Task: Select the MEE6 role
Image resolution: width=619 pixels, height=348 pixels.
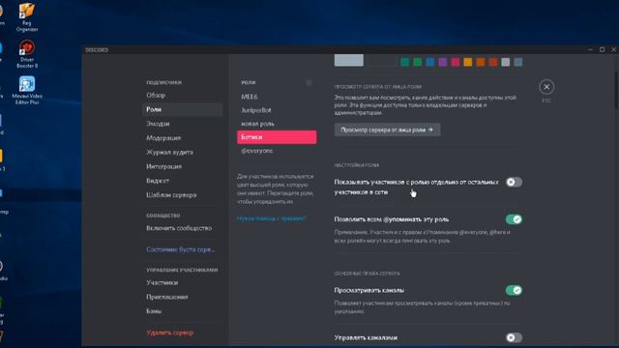Action: click(x=277, y=97)
